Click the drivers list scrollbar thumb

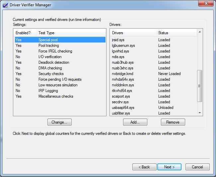coord(200,86)
